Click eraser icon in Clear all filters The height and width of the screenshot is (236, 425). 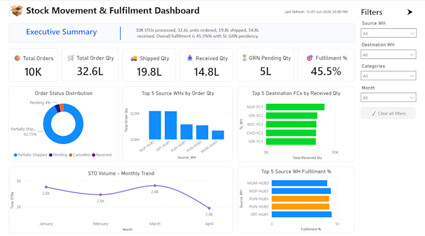coord(374,113)
